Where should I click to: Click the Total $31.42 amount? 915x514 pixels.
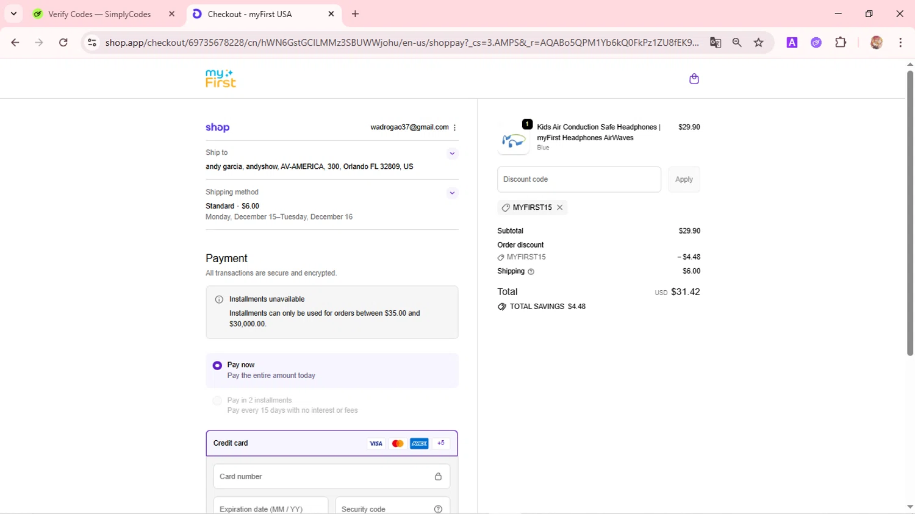click(686, 292)
